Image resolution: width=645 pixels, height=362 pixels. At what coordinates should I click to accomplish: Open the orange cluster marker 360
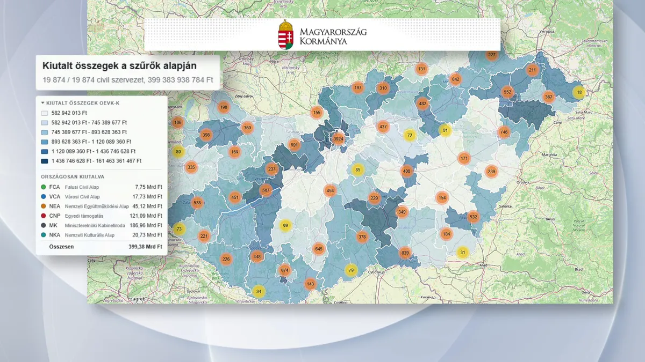tap(247, 128)
